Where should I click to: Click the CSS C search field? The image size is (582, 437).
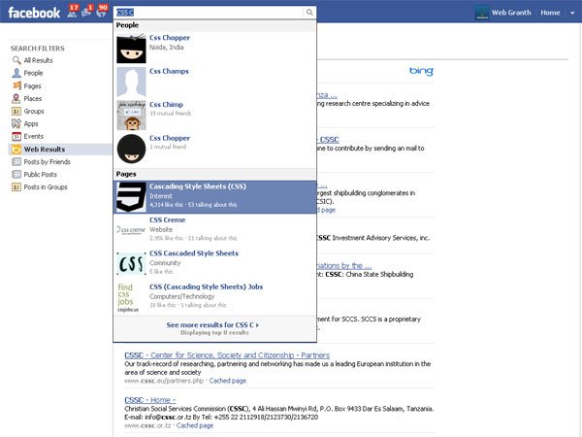[x=209, y=13]
